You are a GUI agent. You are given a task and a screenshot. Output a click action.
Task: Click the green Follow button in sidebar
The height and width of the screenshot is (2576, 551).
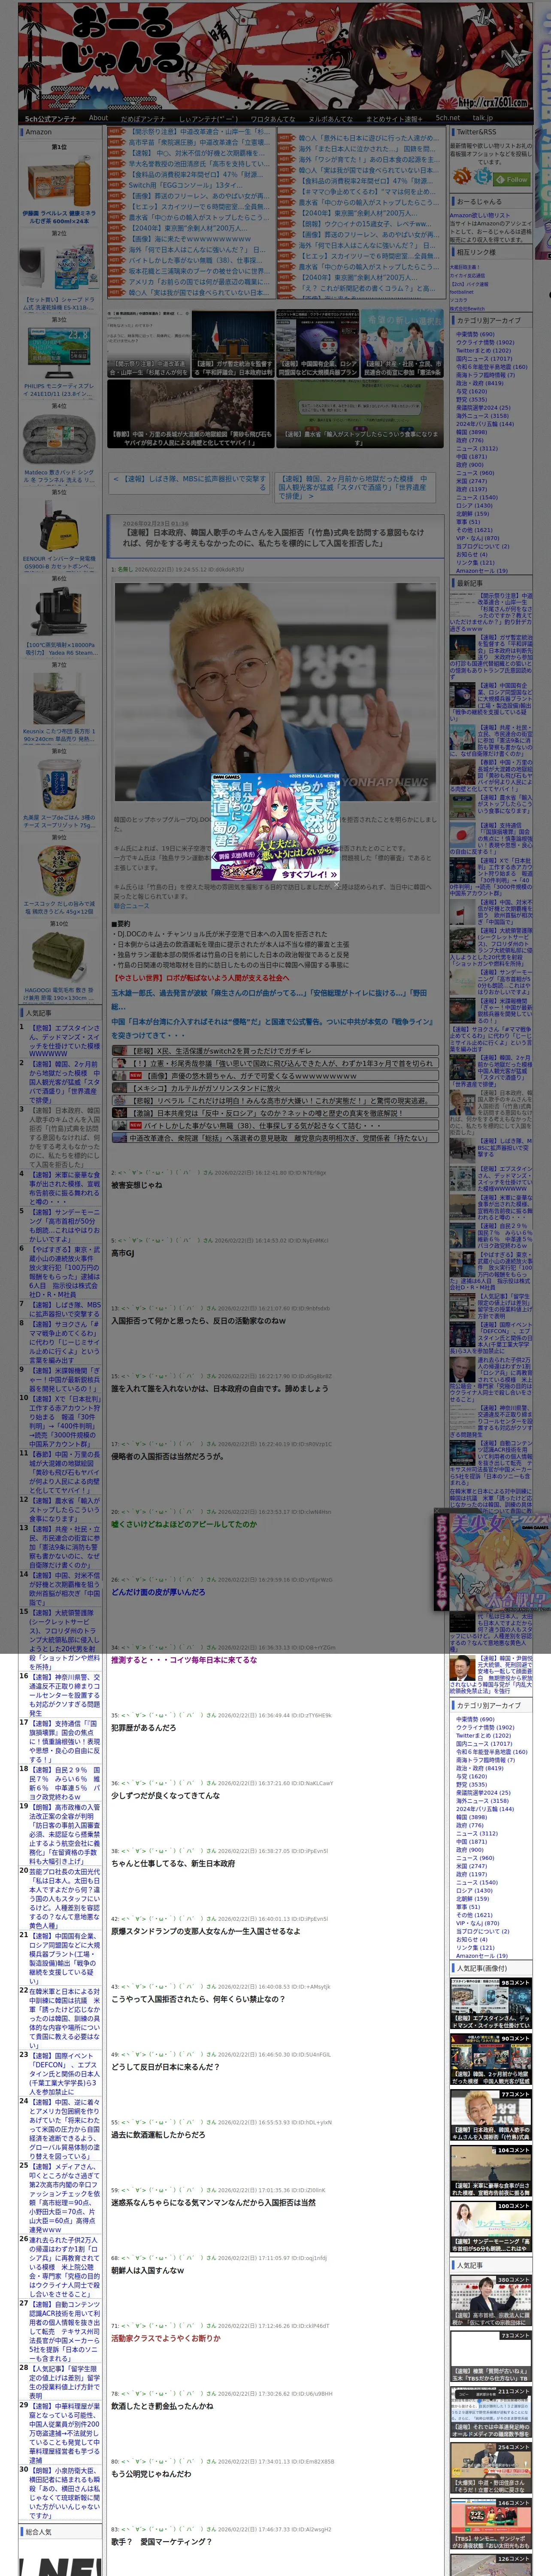513,179
